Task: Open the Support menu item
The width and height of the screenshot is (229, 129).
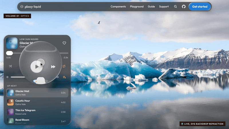Action: 164,7
